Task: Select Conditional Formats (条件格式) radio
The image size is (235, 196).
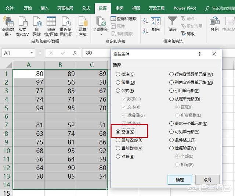Action: [171, 140]
